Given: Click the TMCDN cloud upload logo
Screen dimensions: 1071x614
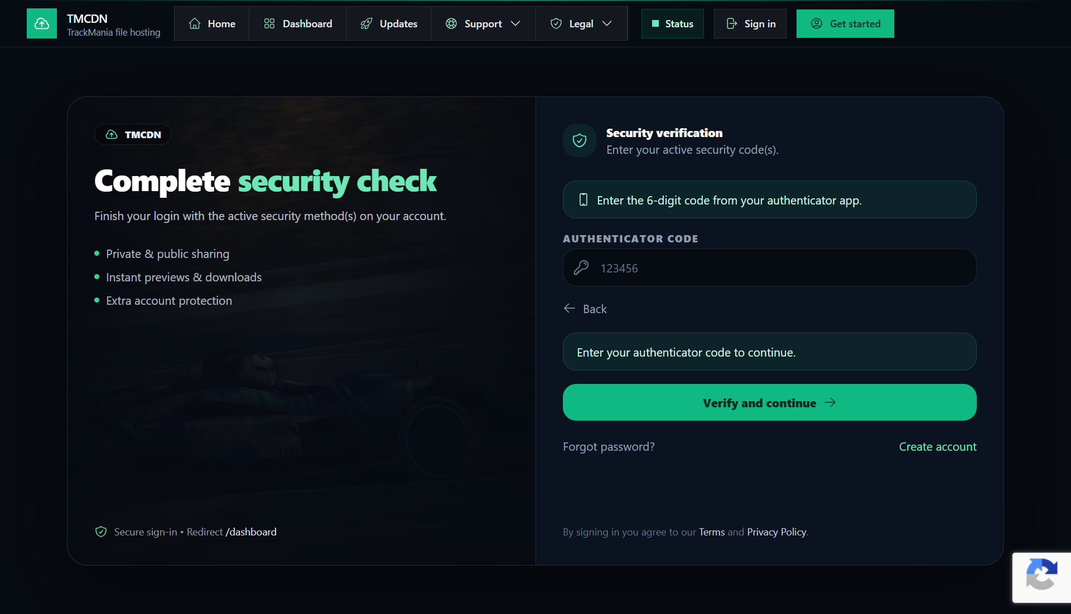Looking at the screenshot, I should (42, 23).
